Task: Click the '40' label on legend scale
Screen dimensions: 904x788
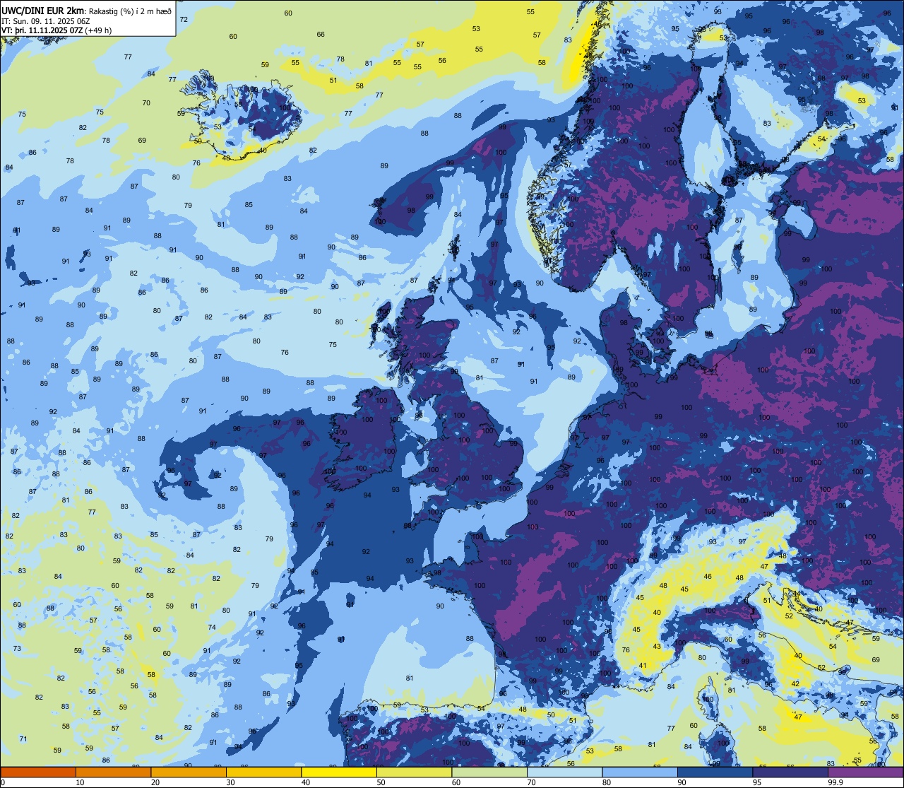Action: coord(306,782)
